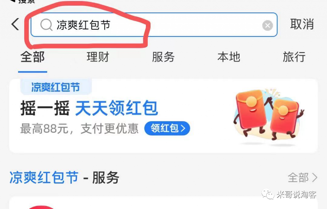Tap the 凉爽红包节 - 服务 section header
This screenshot has width=327, height=209.
64,177
